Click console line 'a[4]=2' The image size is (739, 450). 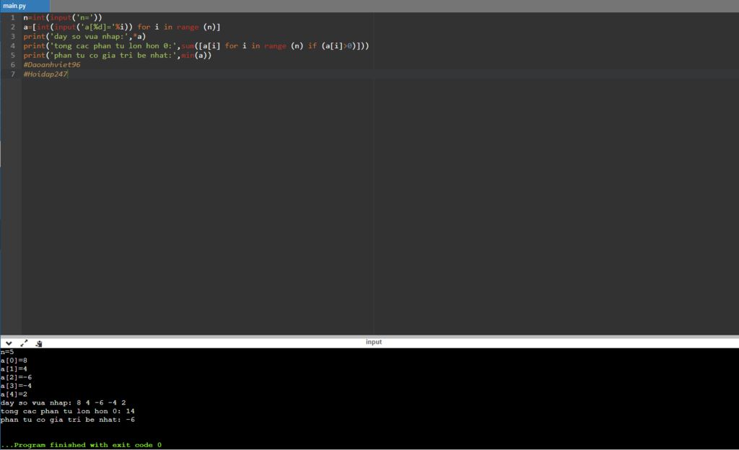(14, 394)
